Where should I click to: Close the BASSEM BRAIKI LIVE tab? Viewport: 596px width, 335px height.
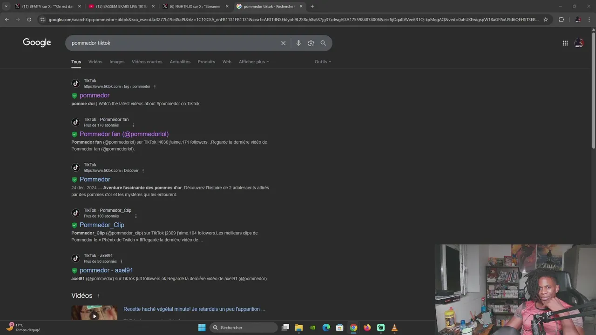(x=153, y=6)
